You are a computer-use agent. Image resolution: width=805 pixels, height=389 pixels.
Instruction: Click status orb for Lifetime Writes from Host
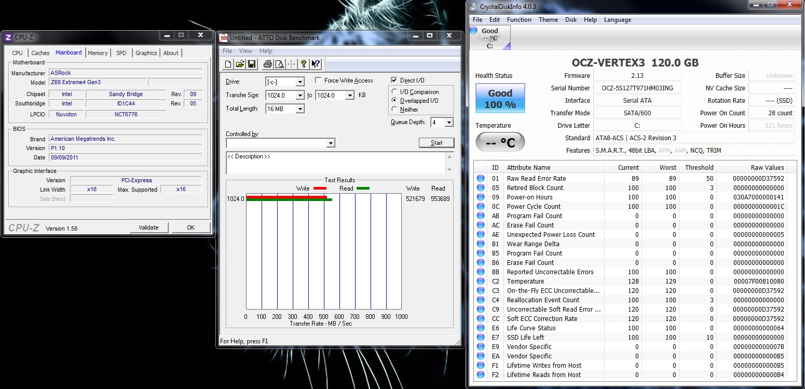coord(481,365)
